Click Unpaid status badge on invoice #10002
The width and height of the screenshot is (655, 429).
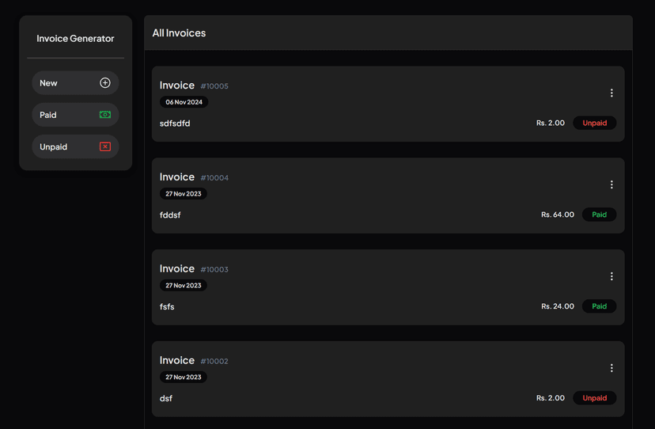pos(594,398)
